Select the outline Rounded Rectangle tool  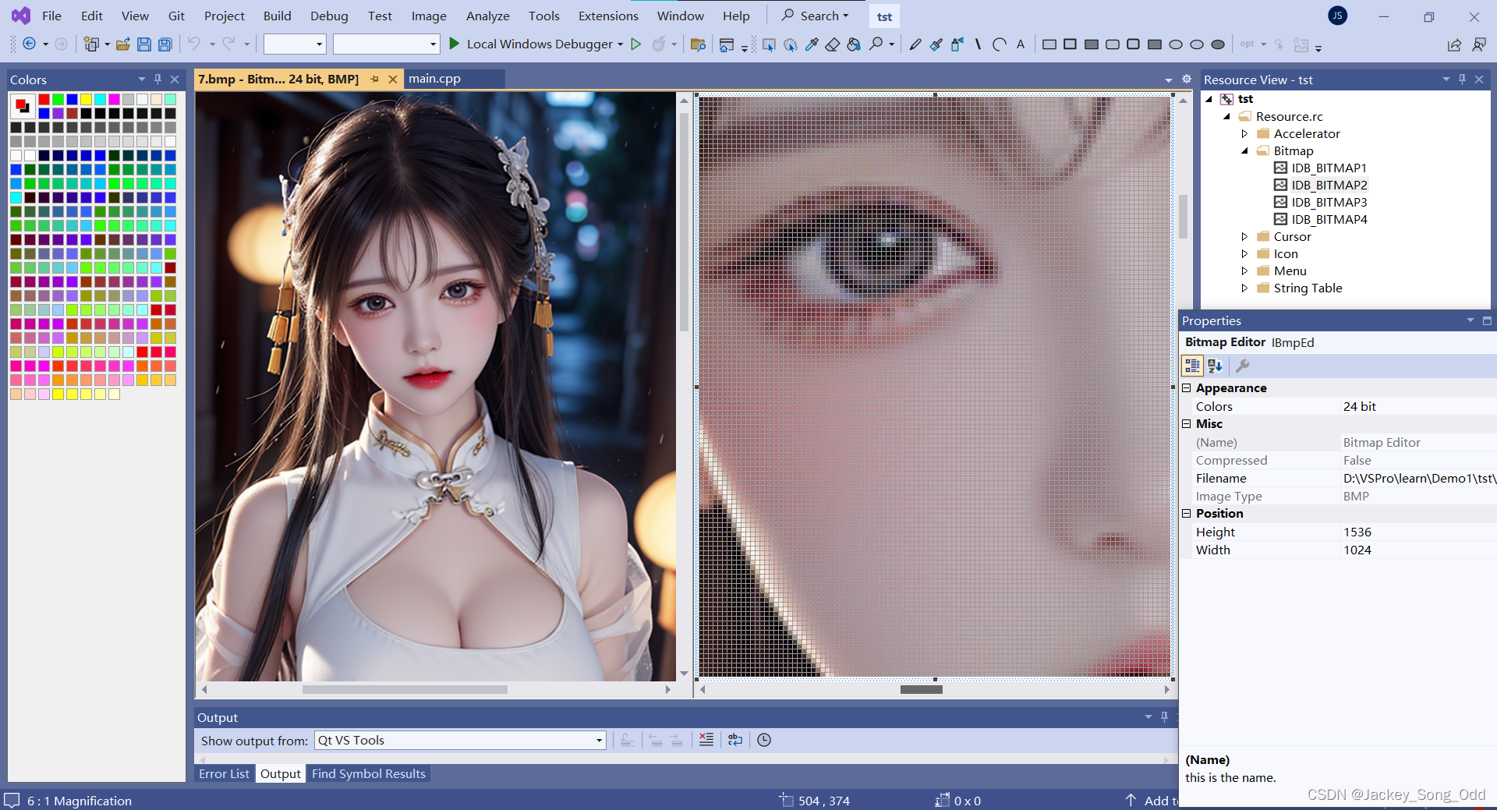(x=1113, y=44)
